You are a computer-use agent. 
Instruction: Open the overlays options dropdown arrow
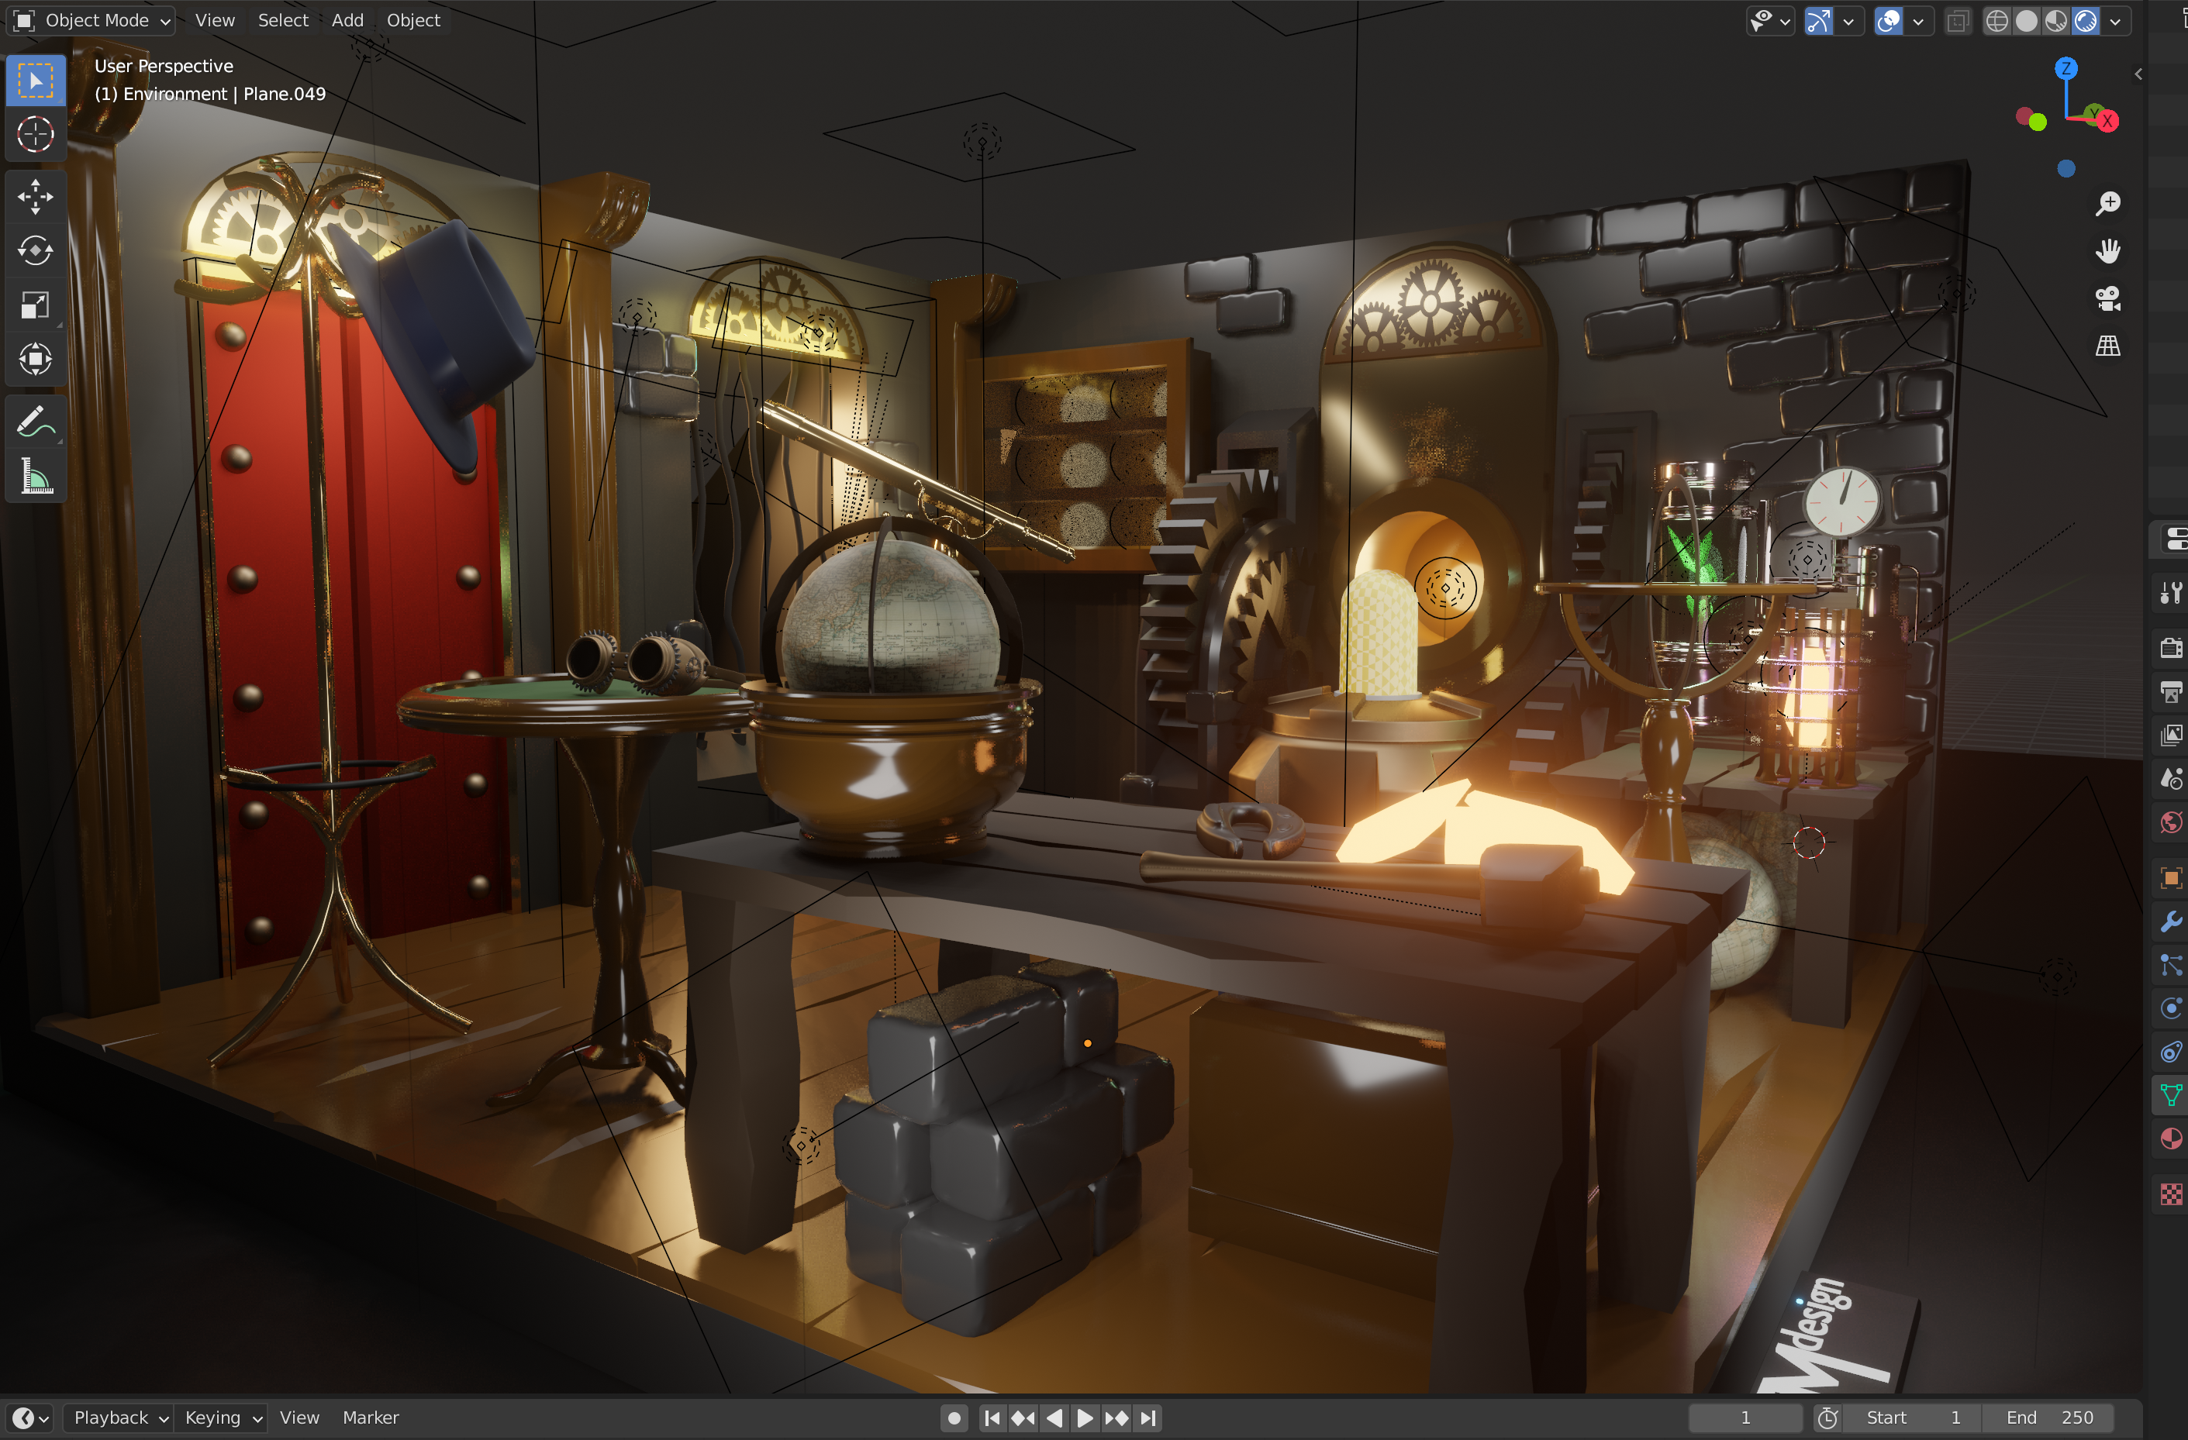click(1919, 20)
